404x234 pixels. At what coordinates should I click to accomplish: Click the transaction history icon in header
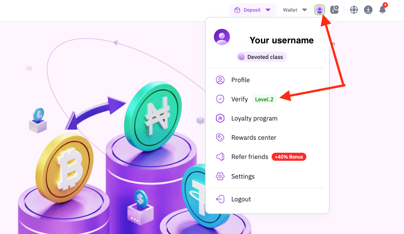pos(334,9)
